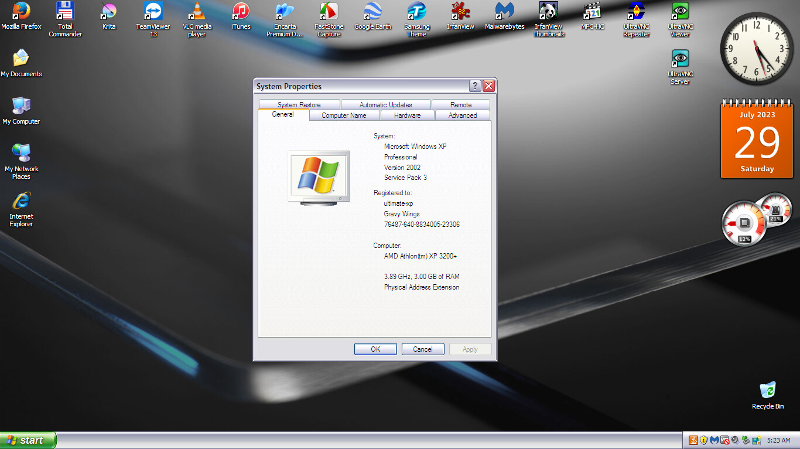Open the Mozilla Firefox desktop icon
Image resolution: width=800 pixels, height=449 pixels.
click(x=21, y=12)
